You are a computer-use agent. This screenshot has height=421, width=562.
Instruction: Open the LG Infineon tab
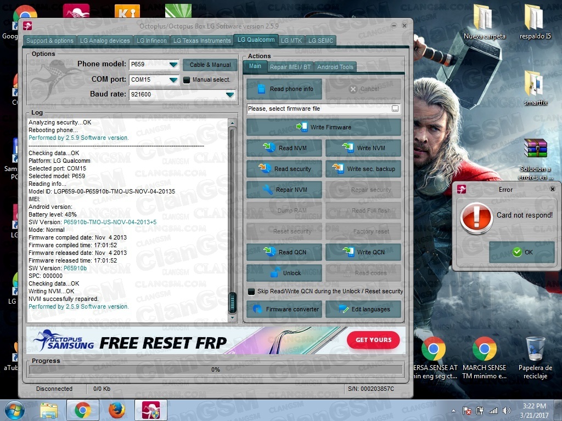151,41
